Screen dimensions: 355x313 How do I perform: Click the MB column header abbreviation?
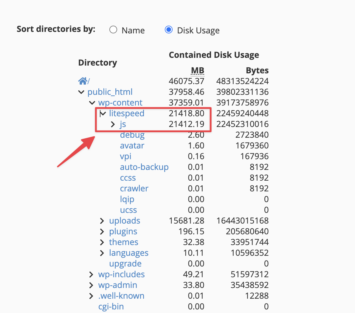197,70
